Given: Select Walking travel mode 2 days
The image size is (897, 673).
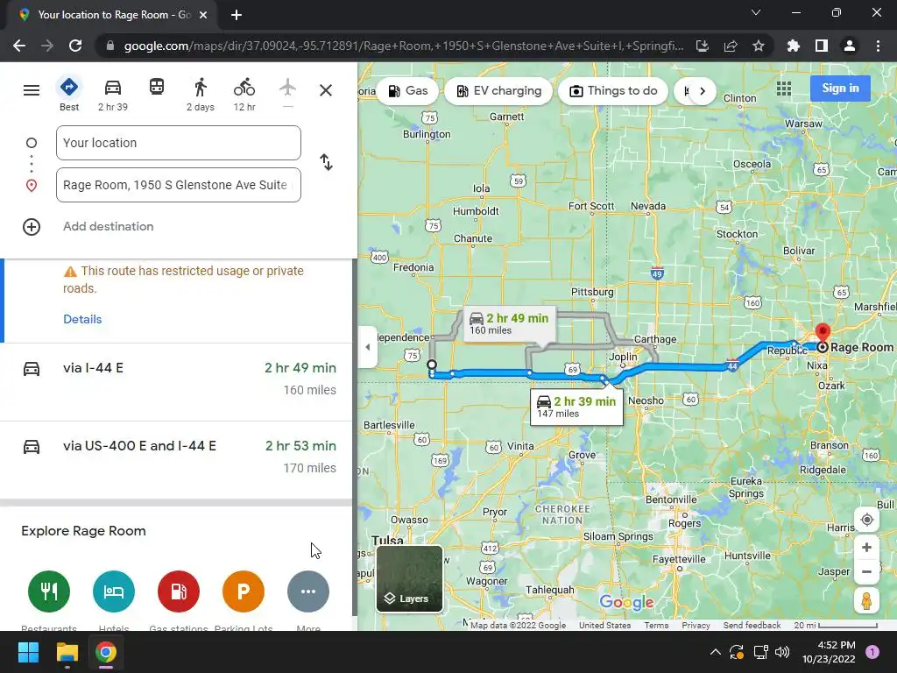Looking at the screenshot, I should (x=201, y=95).
